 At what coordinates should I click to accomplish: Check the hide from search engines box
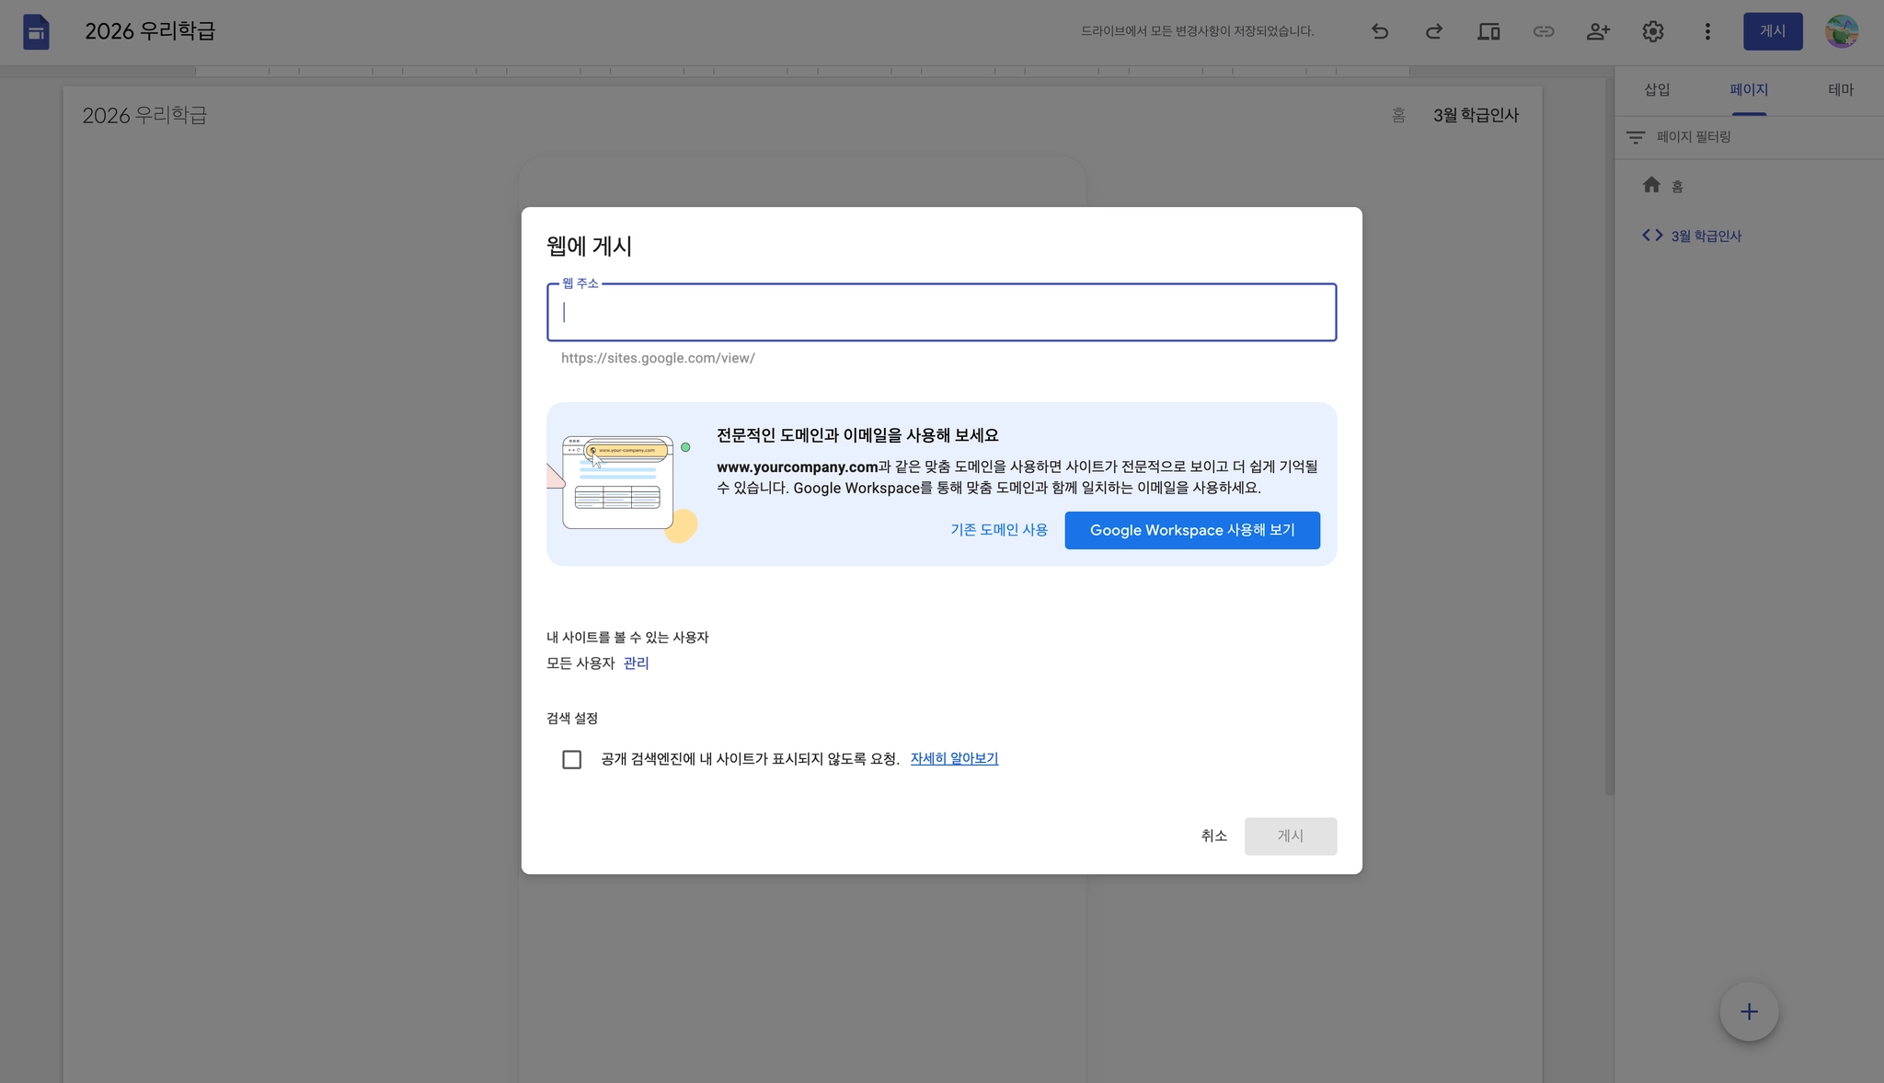pyautogui.click(x=571, y=759)
